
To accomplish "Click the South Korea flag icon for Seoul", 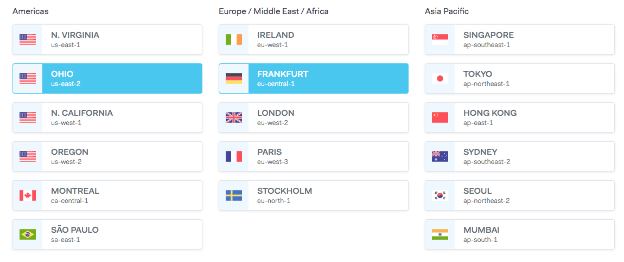I will point(440,195).
